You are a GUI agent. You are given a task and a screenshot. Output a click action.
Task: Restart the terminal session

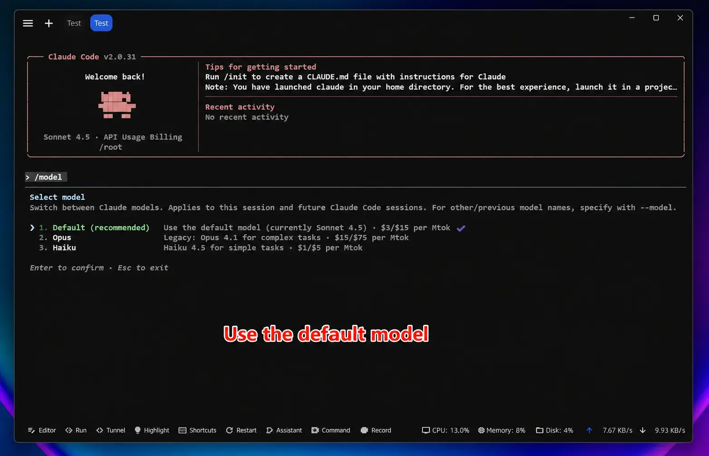[241, 430]
